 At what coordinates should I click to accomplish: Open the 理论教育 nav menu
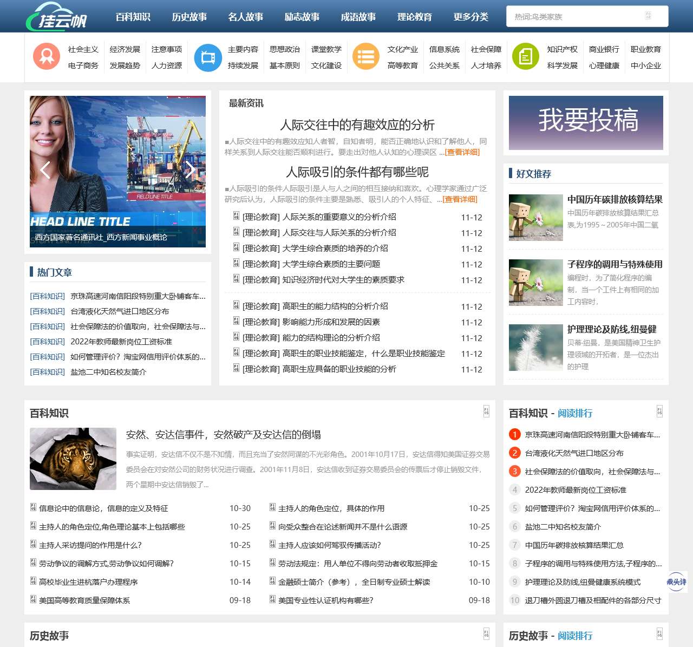pos(415,17)
